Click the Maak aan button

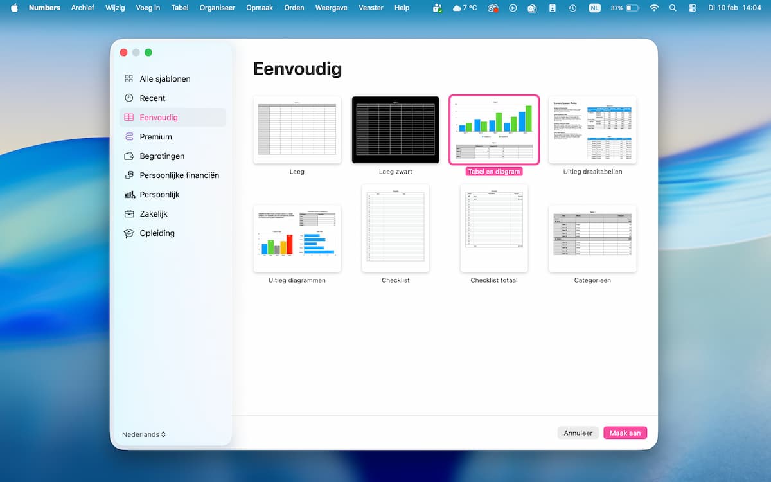(625, 433)
